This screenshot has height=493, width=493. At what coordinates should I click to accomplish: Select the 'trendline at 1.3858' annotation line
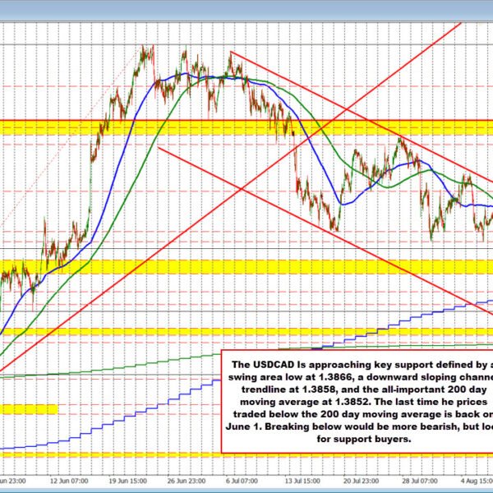tap(364, 389)
